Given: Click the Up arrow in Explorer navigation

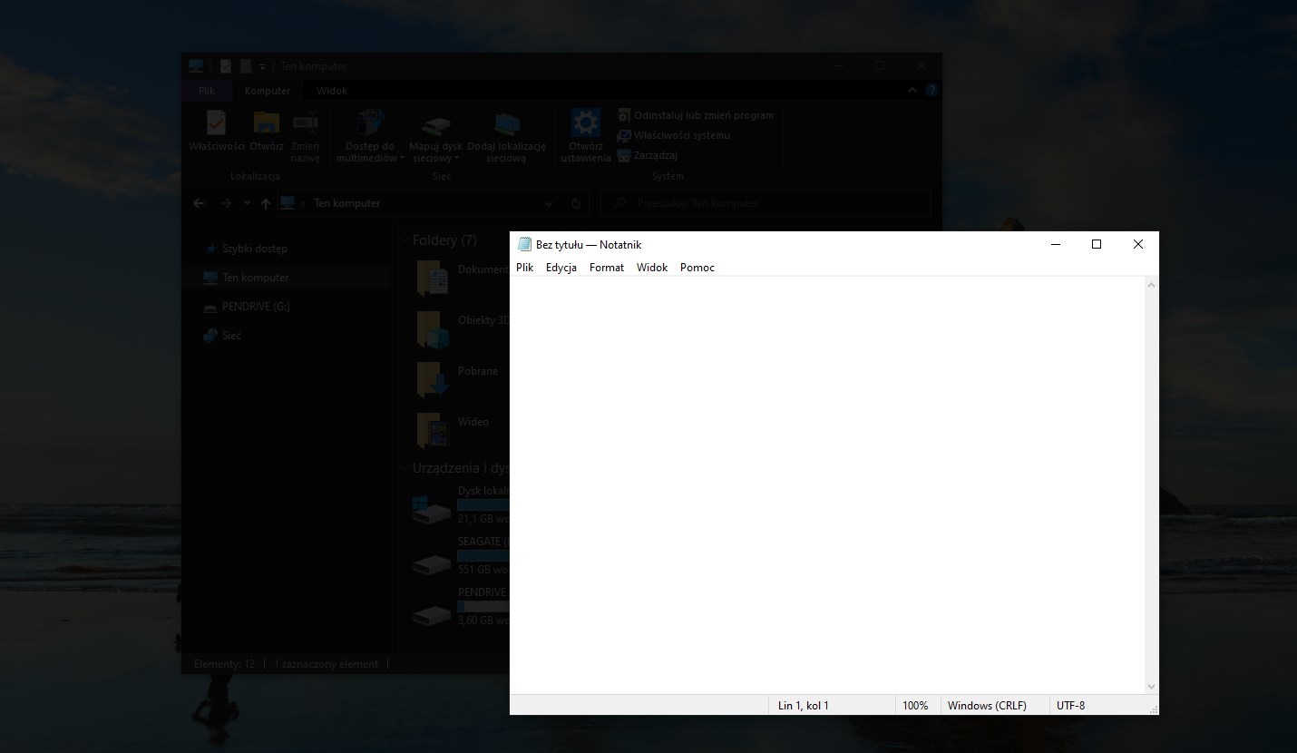Looking at the screenshot, I should (266, 203).
